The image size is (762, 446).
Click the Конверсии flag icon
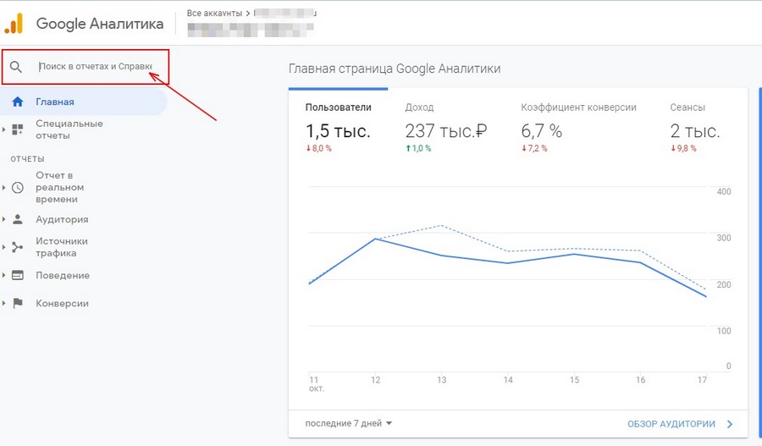click(18, 303)
